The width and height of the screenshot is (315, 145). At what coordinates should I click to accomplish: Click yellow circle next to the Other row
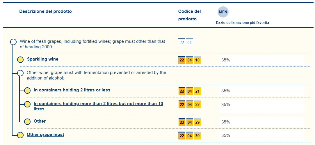[27, 122]
